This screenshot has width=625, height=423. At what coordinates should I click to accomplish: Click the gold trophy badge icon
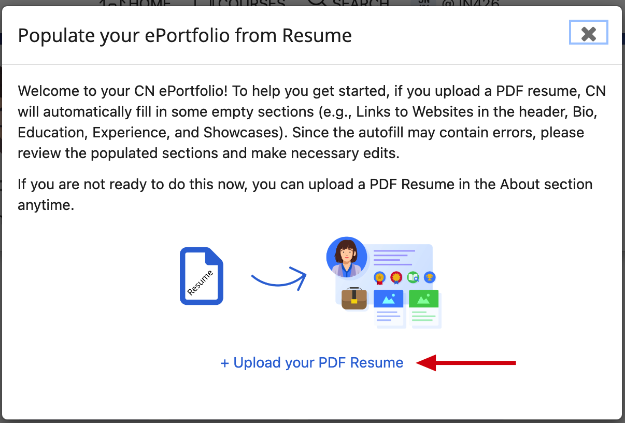pos(430,277)
